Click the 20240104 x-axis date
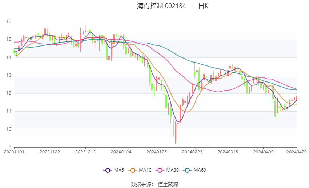The width and height of the screenshot is (309, 188). click(x=121, y=152)
